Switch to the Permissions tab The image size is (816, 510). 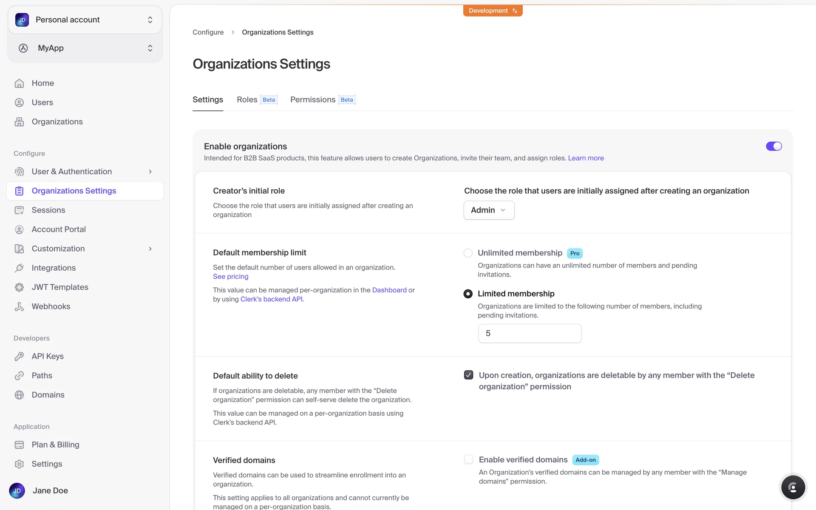[x=313, y=99]
